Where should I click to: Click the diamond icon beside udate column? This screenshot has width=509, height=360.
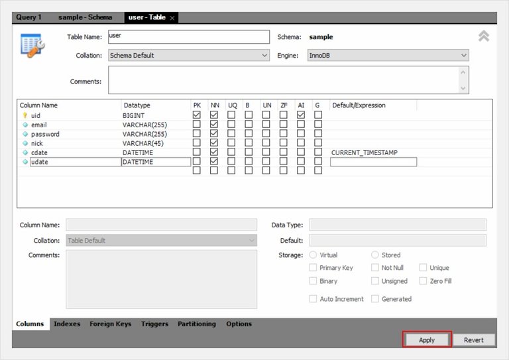[25, 162]
